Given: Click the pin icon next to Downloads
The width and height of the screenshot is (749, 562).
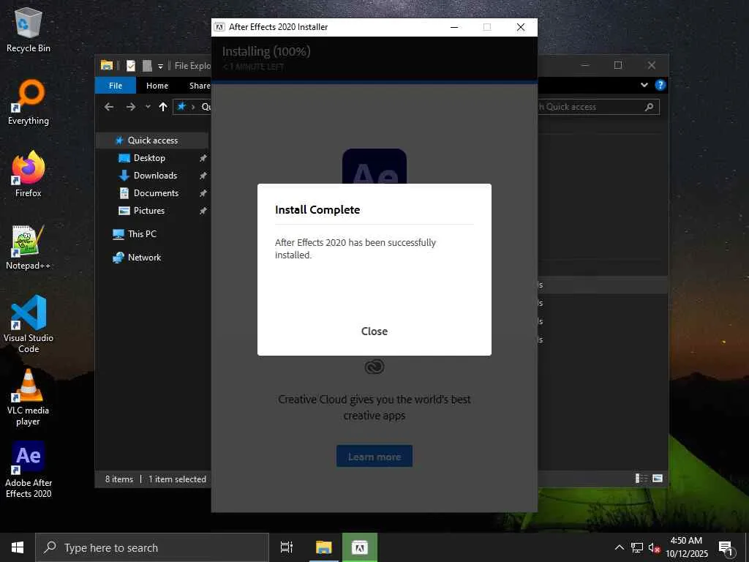Looking at the screenshot, I should coord(203,176).
